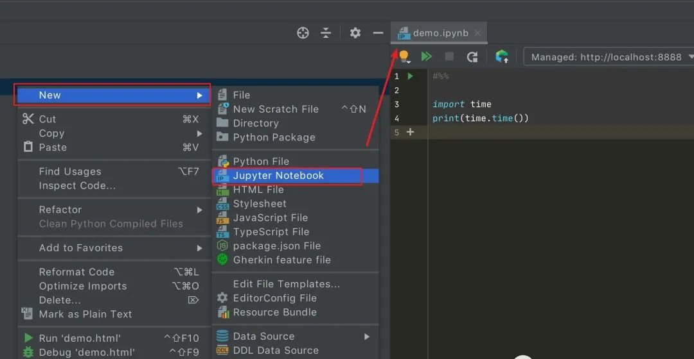Viewport: 694px width, 359px height.
Task: Click the clipboard Paste icon
Action: tap(28, 147)
